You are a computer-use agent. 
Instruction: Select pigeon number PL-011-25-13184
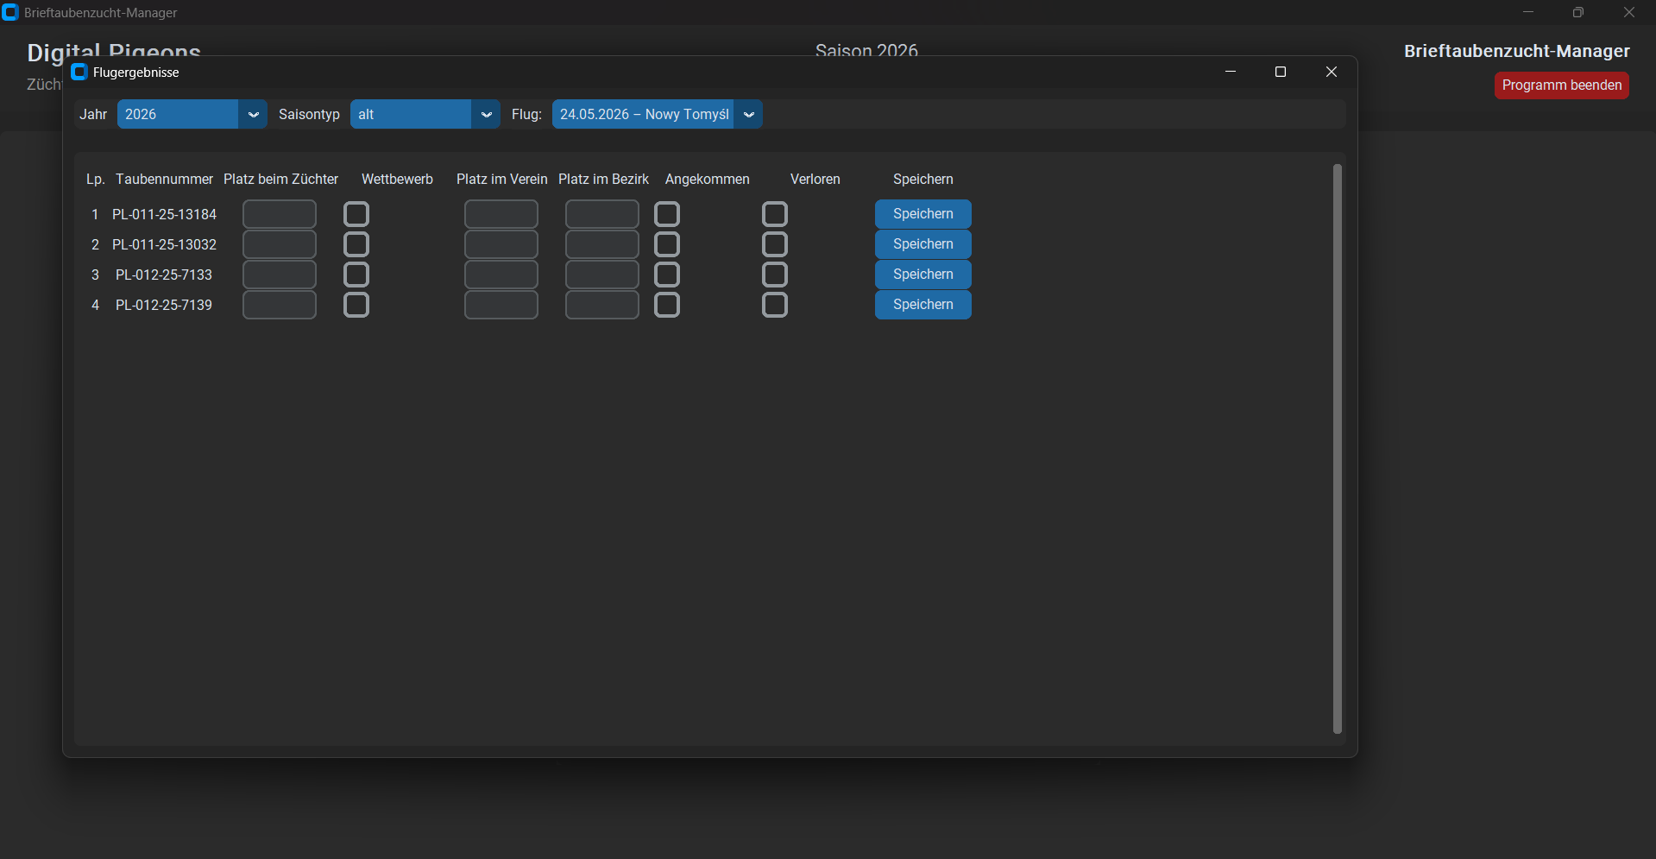pyautogui.click(x=164, y=214)
